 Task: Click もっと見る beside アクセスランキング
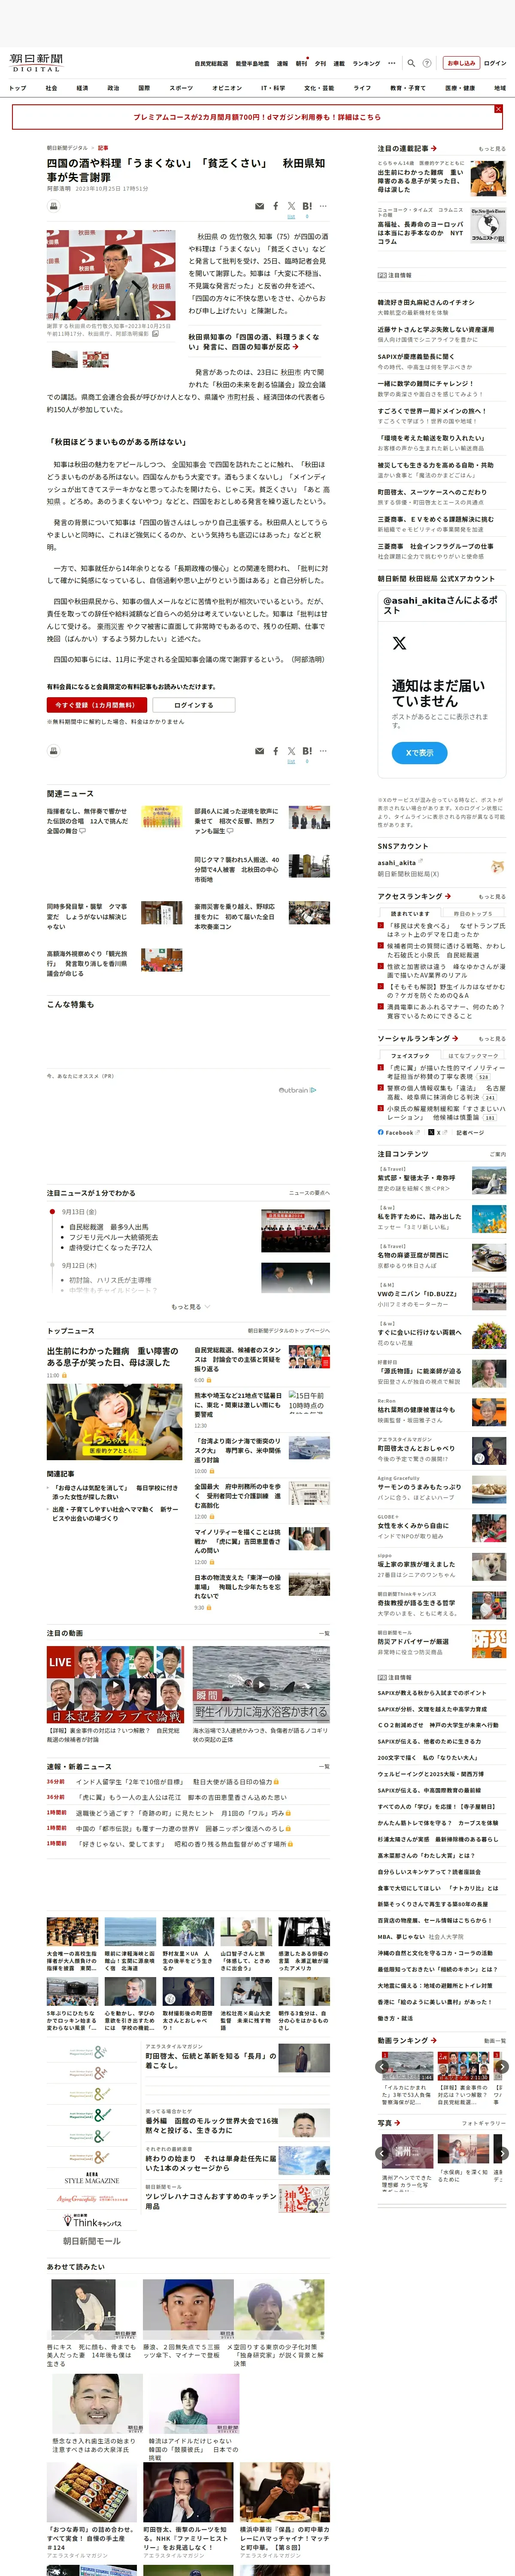coord(492,896)
